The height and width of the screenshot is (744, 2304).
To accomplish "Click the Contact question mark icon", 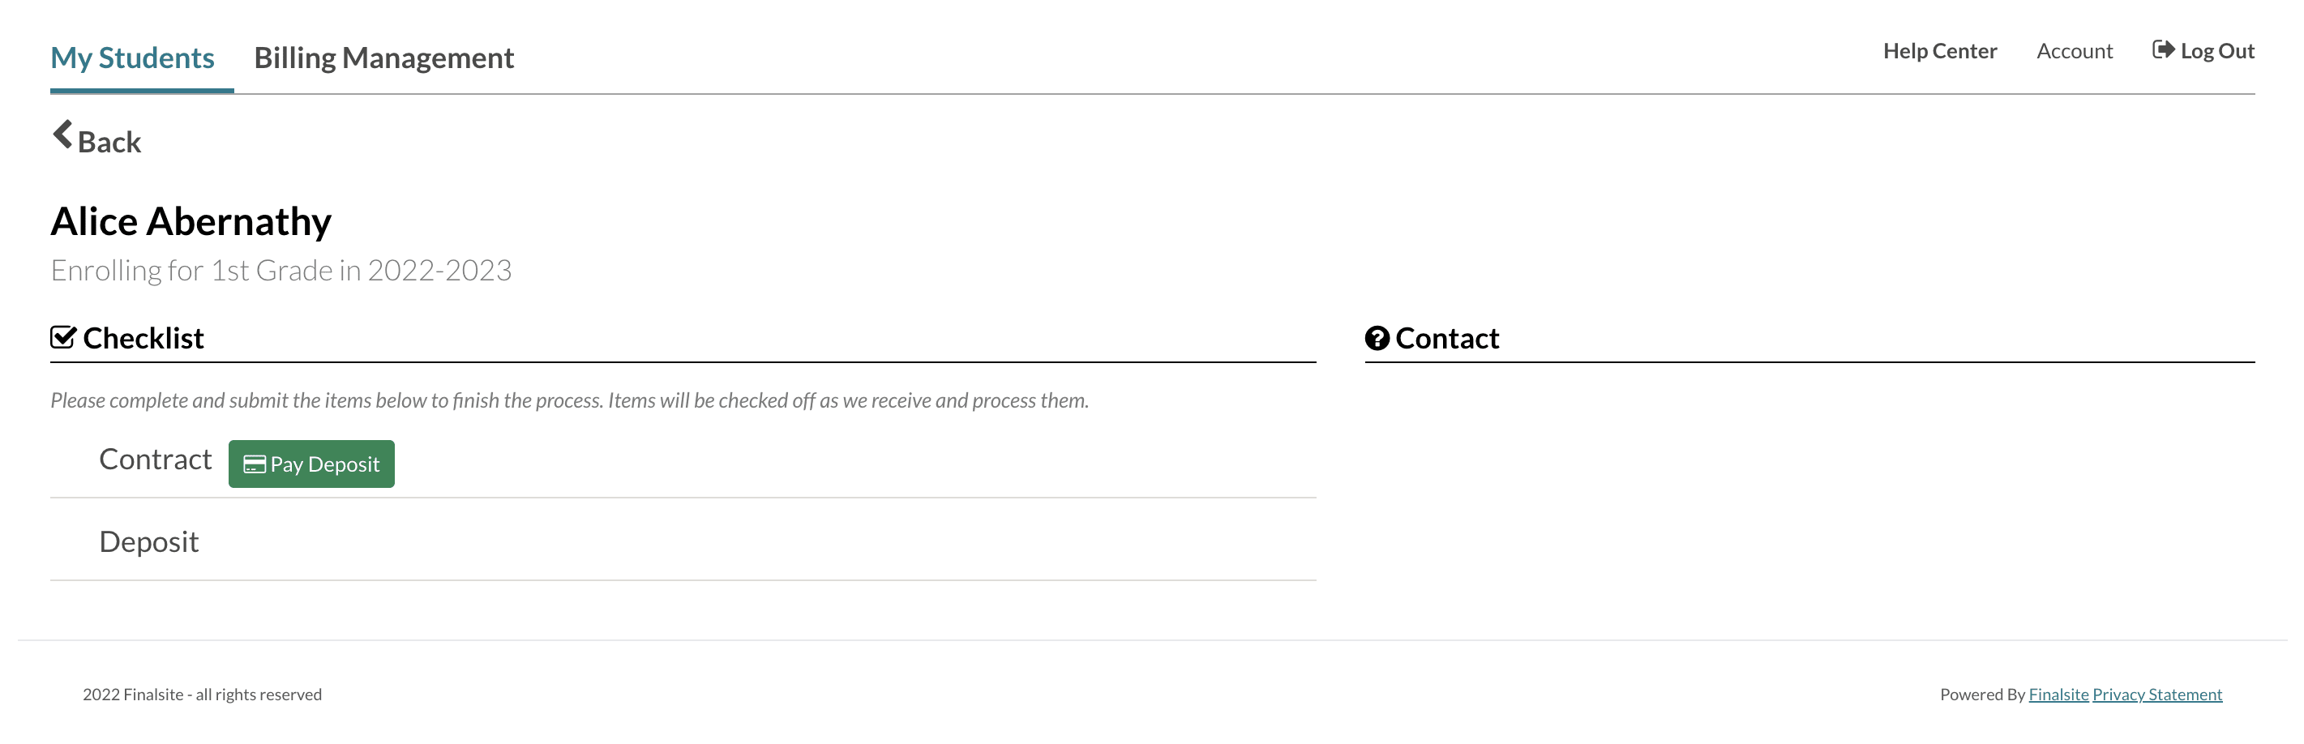I will 1377,339.
